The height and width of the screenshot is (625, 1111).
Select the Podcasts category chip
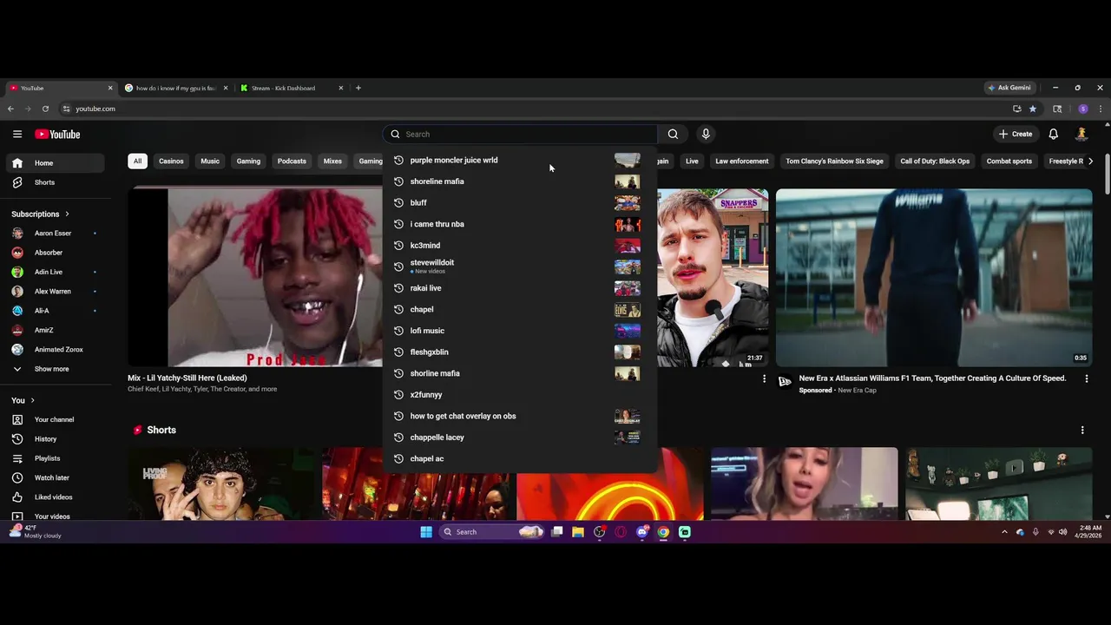click(292, 161)
